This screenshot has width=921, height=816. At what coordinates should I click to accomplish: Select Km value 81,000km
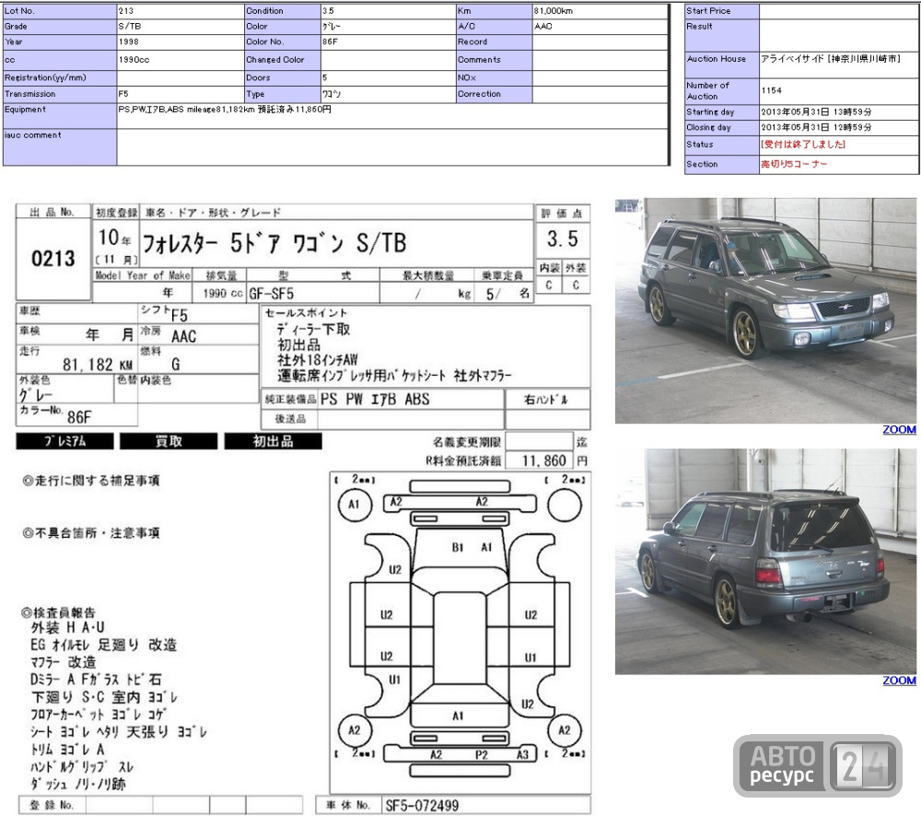tap(554, 10)
